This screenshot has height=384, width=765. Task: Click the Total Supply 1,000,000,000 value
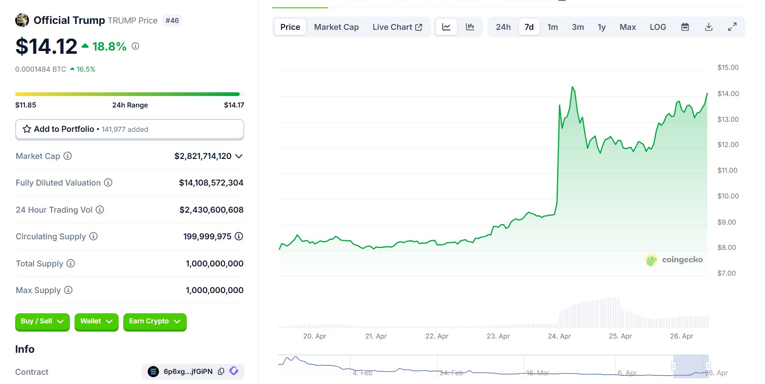coord(214,264)
